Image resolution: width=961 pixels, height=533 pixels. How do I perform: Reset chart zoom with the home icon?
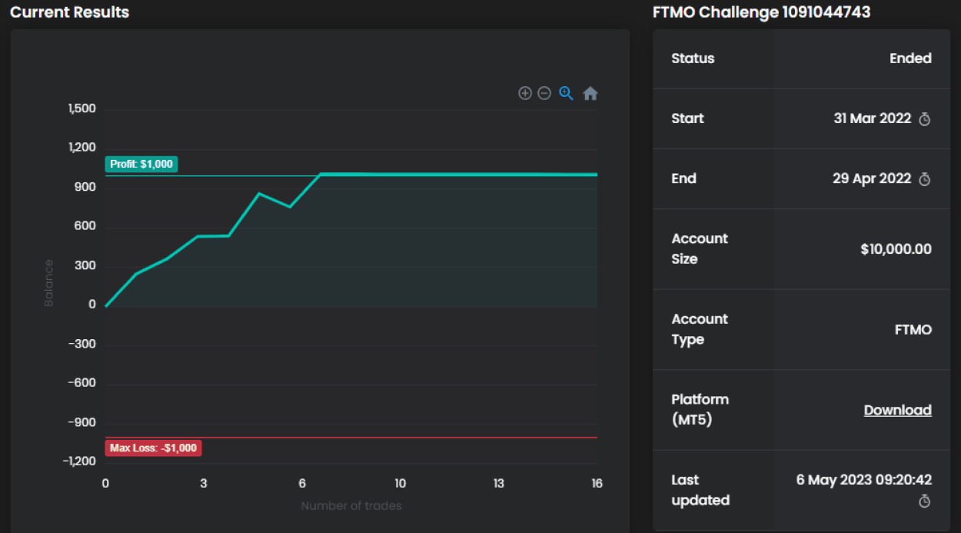[590, 94]
